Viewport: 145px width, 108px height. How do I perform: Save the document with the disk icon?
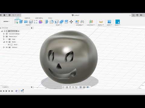coord(10,15)
